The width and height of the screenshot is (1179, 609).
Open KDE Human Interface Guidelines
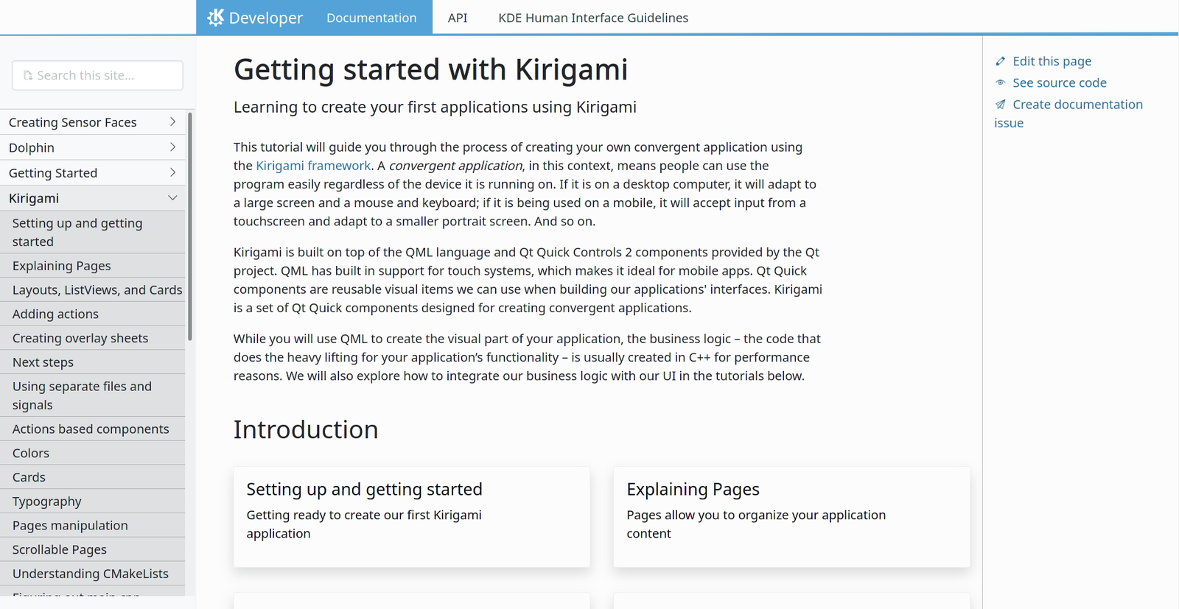593,18
